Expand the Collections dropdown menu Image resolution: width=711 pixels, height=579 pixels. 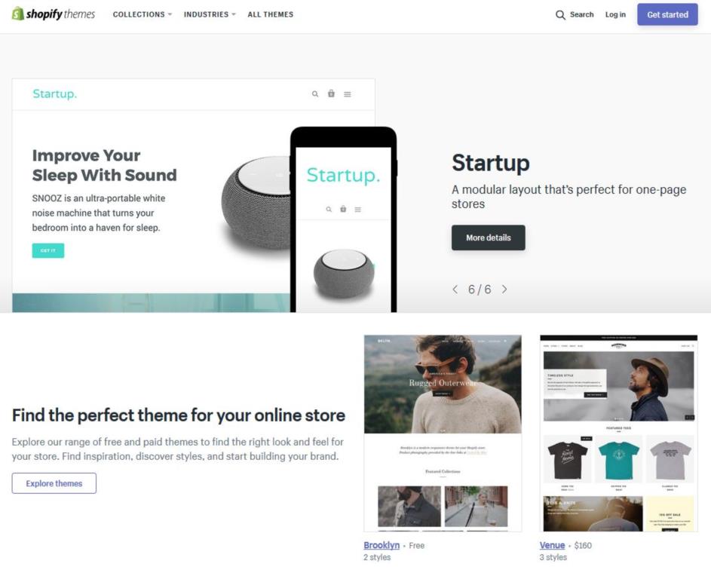[143, 14]
